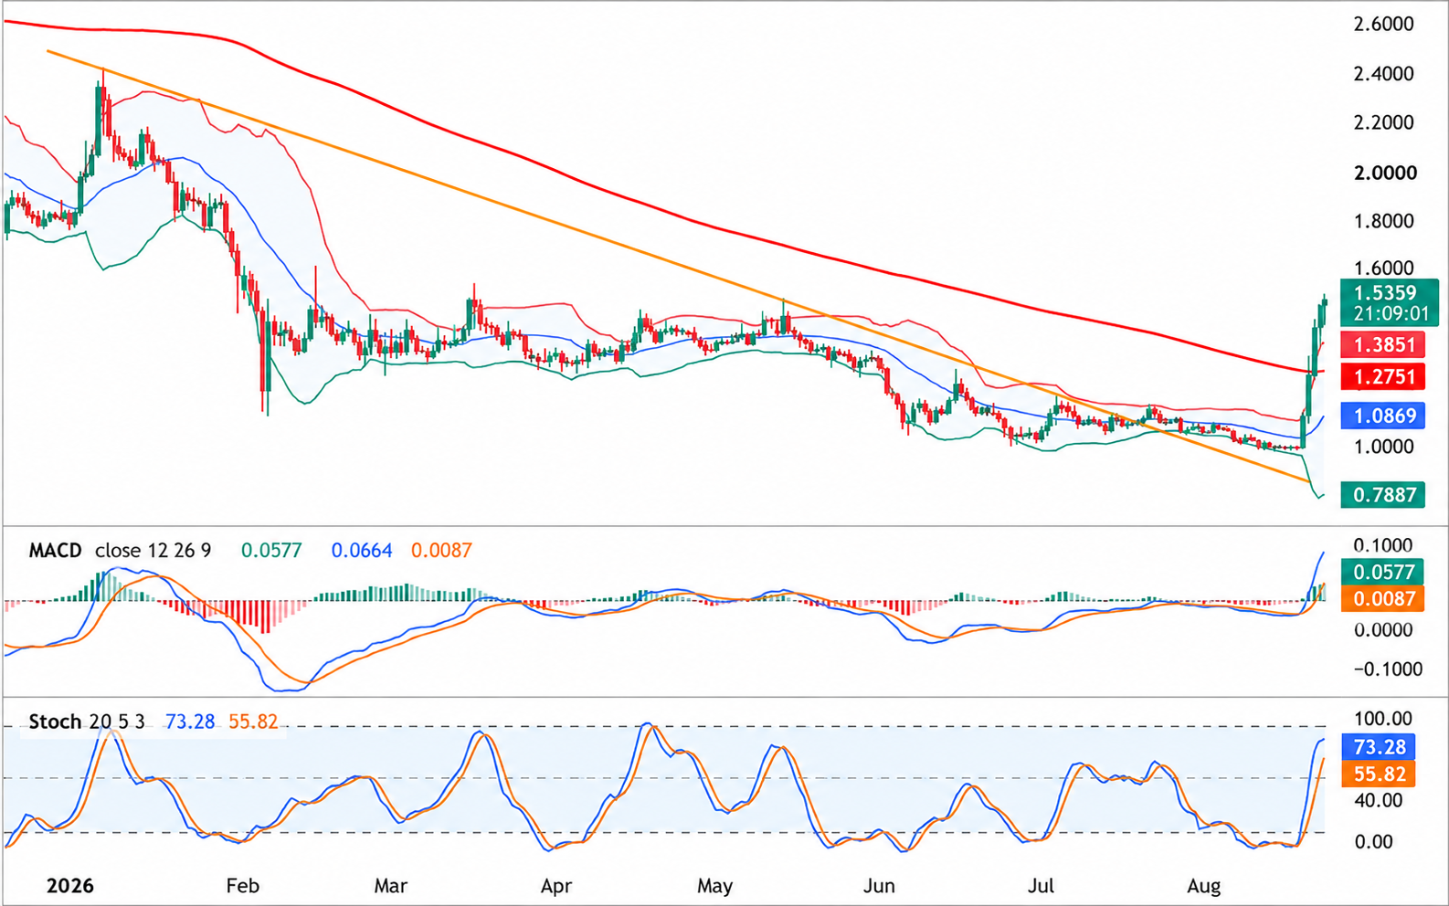Select the blue 73.28 Stoch axis tag
The width and height of the screenshot is (1449, 906).
pos(1380,747)
